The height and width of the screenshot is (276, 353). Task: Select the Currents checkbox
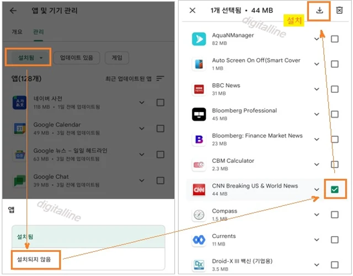tap(335, 240)
